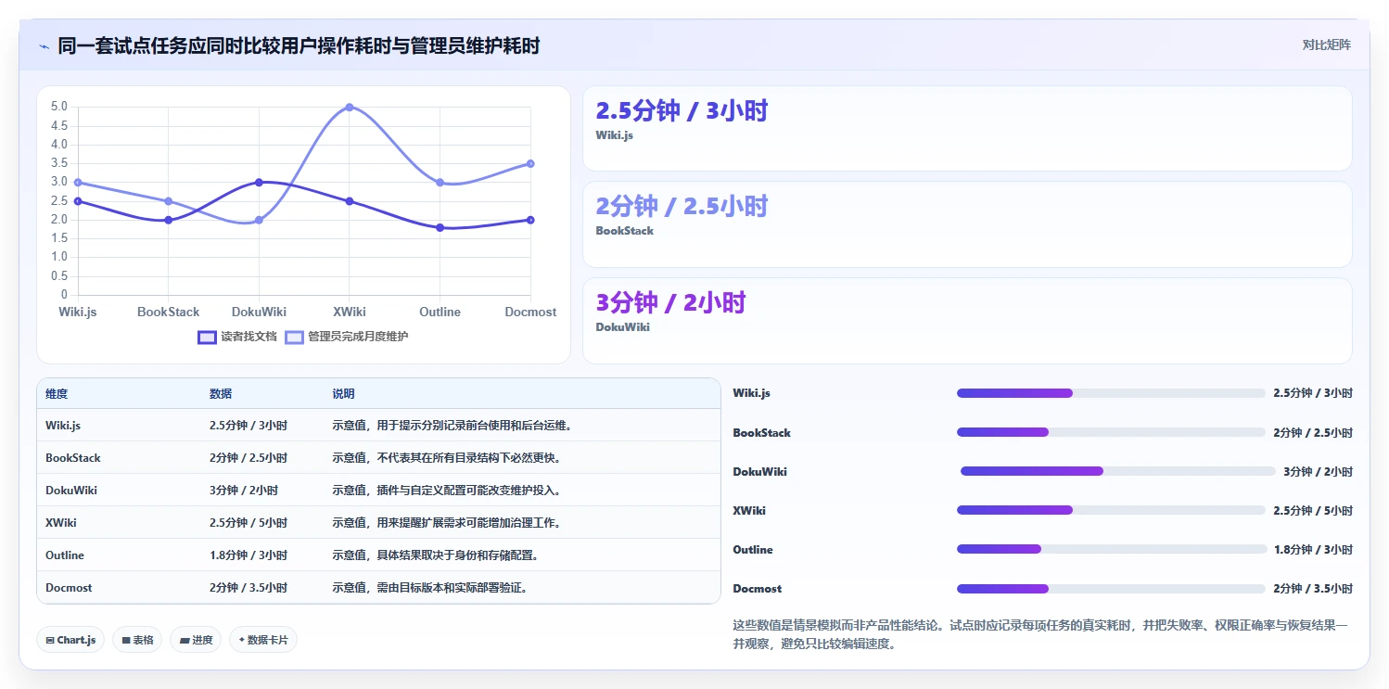1389x689 pixels.
Task: Click the XWiki label in progress list
Action: pos(749,511)
